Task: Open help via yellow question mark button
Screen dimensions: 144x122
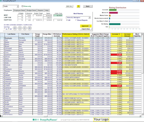Action: click(x=78, y=6)
